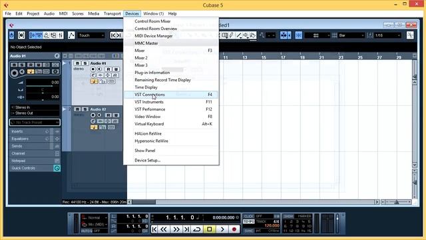Open the Bar grid type dropdown

tap(351, 35)
